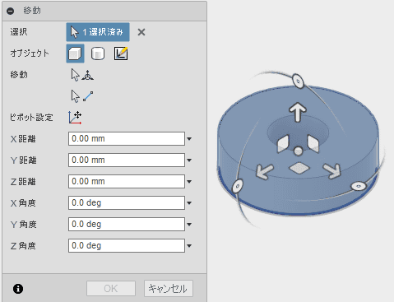Open the X 角度 dropdown arrow
This screenshot has width=394, height=302.
189,203
